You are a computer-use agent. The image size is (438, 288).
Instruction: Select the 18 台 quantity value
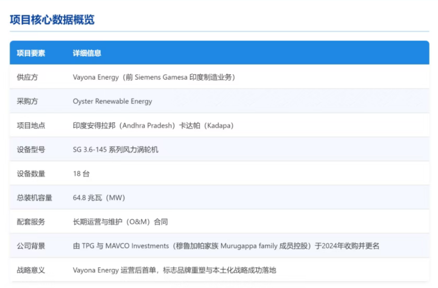coord(81,174)
